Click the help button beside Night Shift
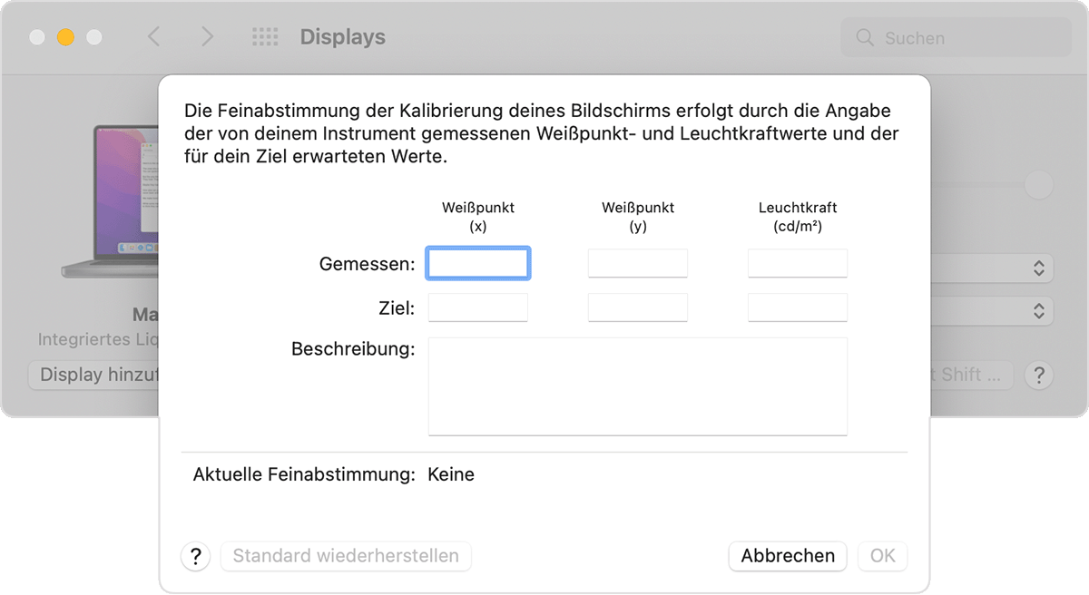The height and width of the screenshot is (595, 1089). coord(1038,375)
